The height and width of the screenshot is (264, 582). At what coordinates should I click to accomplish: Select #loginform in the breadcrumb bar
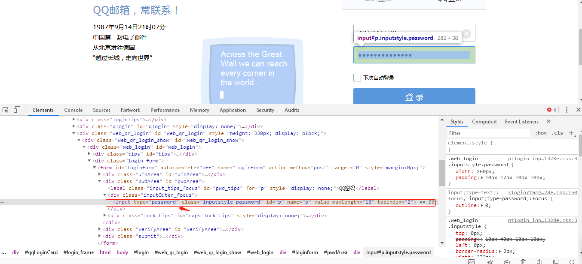305,252
